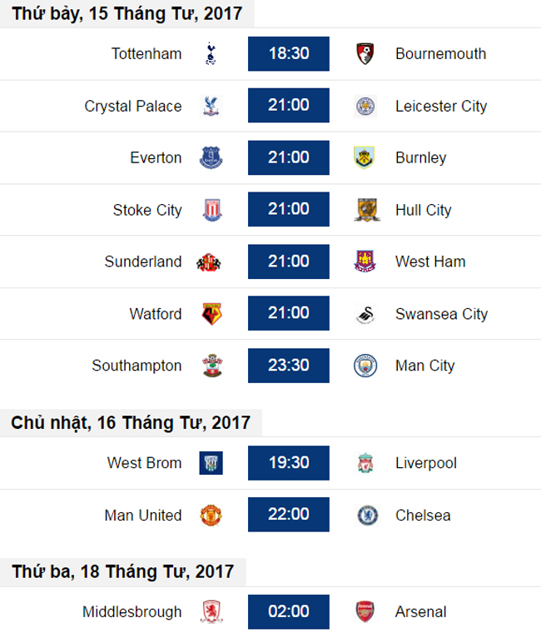Open the Crystal Palace team link

(133, 106)
